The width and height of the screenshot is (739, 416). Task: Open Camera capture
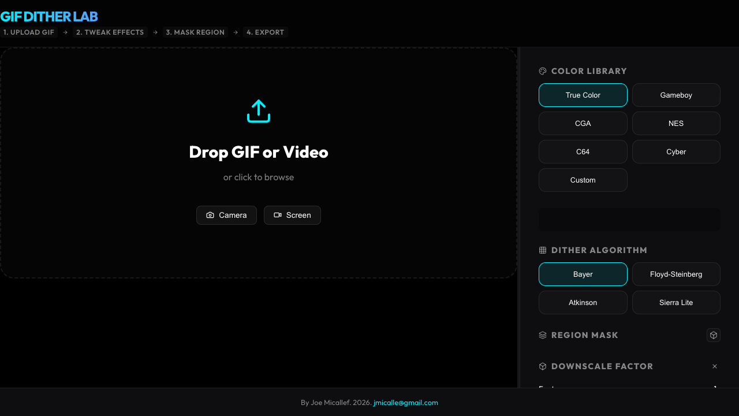click(226, 215)
